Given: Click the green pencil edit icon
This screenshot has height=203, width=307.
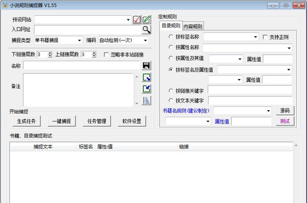Looking at the screenshot, I should point(147,20).
